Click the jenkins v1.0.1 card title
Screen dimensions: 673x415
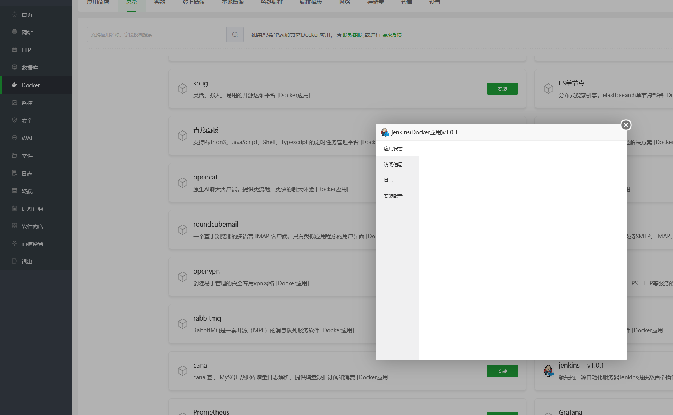(x=581, y=365)
